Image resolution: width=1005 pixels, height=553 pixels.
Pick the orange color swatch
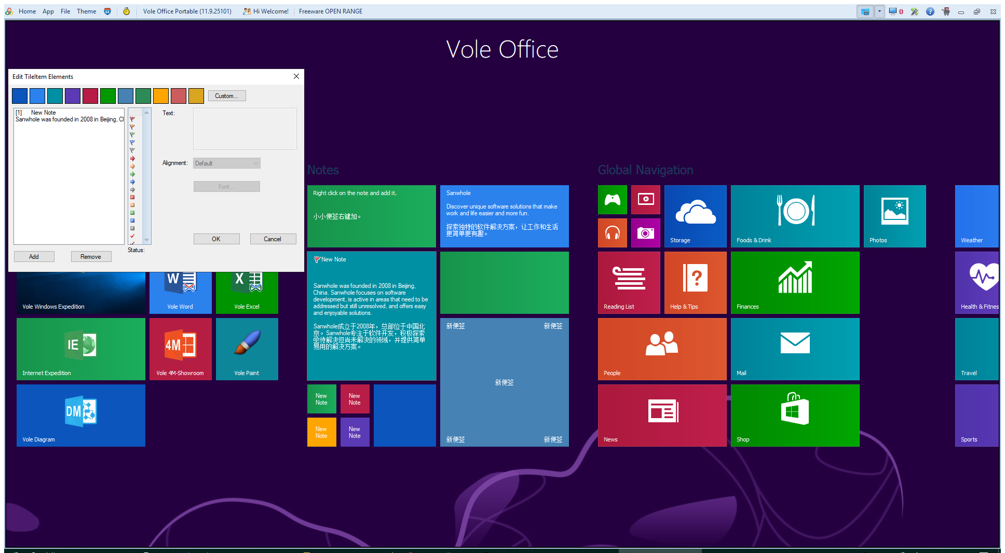coord(161,96)
